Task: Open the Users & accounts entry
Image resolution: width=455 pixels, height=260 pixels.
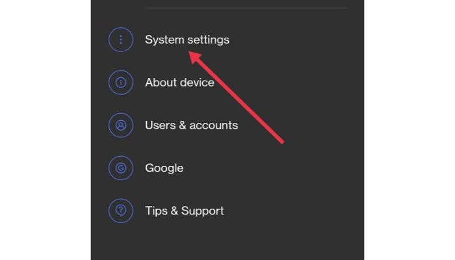Action: click(227, 125)
